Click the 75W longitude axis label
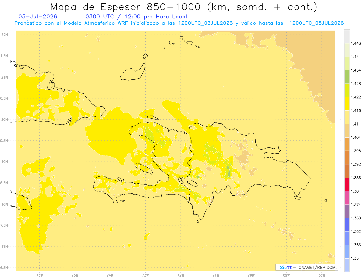Screen dimensions: 361x279 click(x=75, y=275)
